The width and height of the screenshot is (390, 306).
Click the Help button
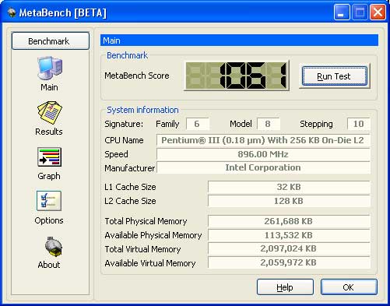point(285,287)
